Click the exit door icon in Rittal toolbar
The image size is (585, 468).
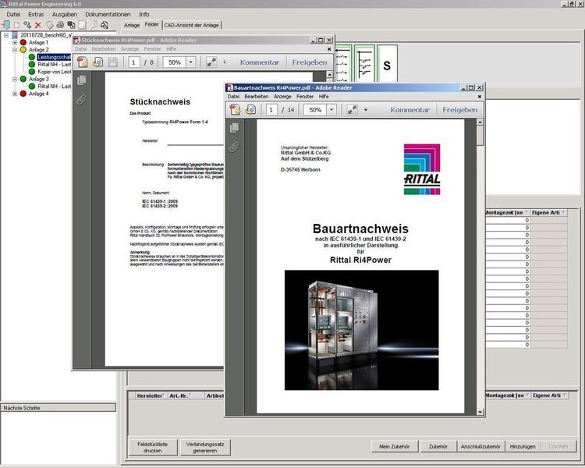(6, 25)
